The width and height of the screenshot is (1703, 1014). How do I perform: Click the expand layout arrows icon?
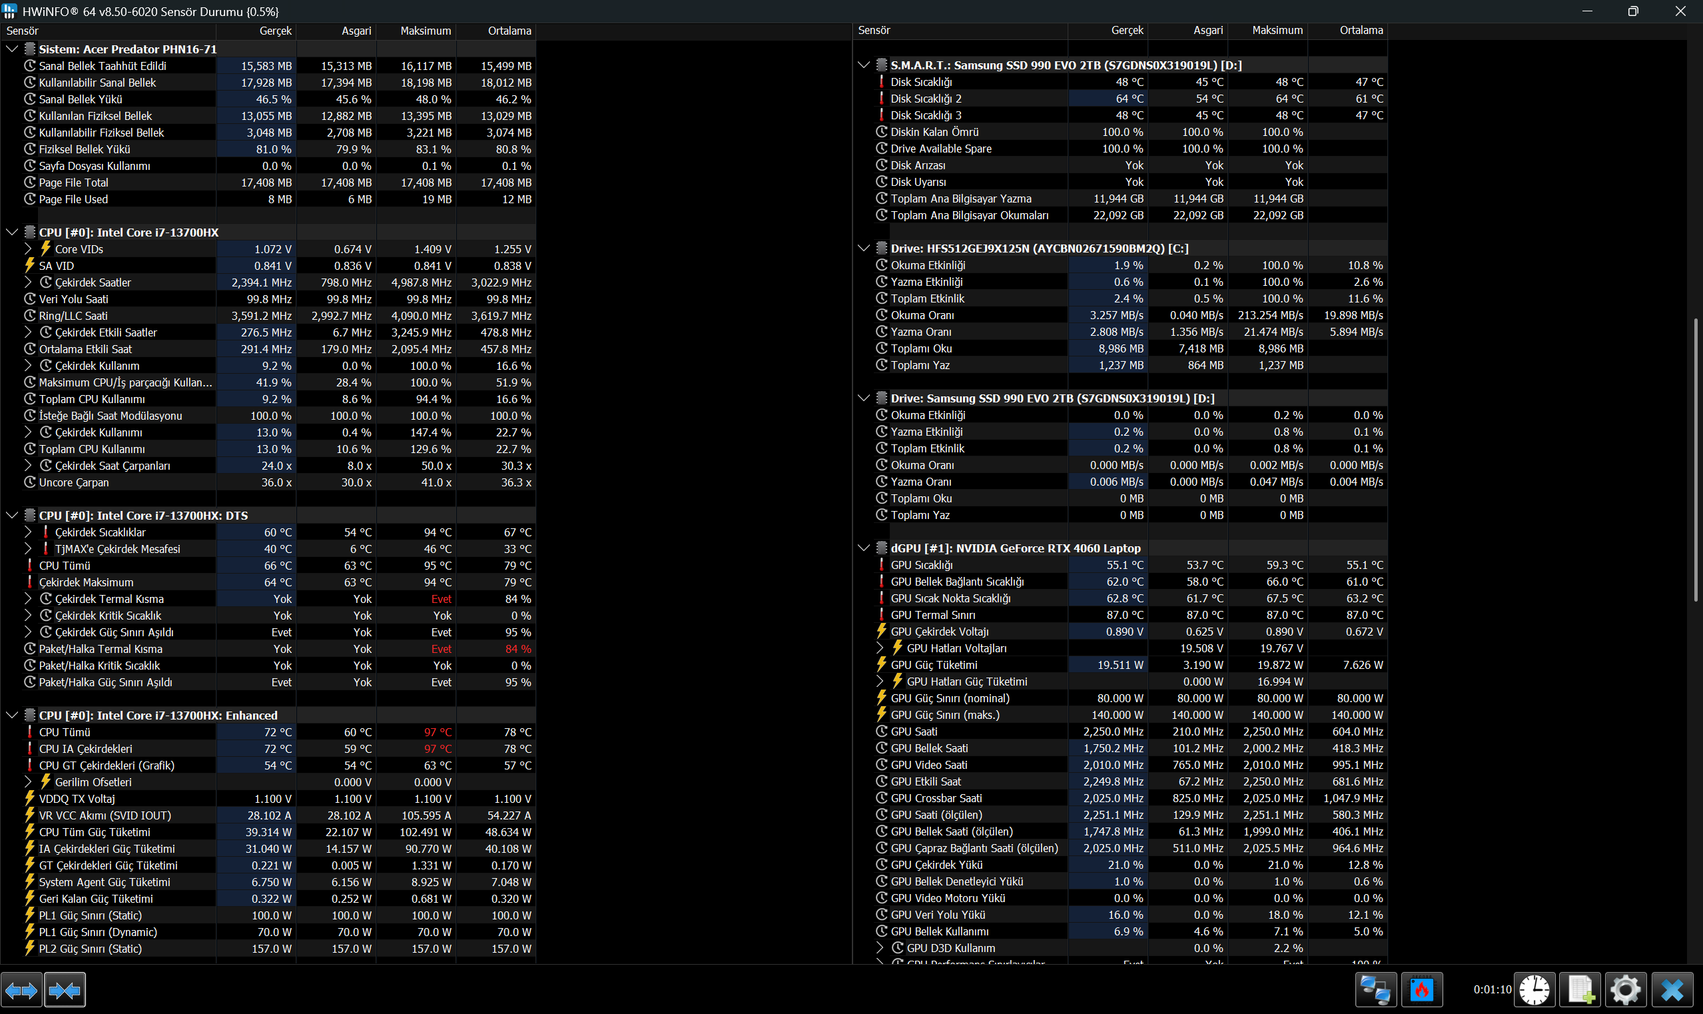(21, 989)
